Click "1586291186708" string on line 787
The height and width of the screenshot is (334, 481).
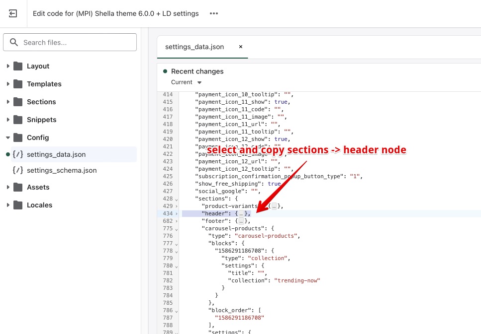click(239, 318)
